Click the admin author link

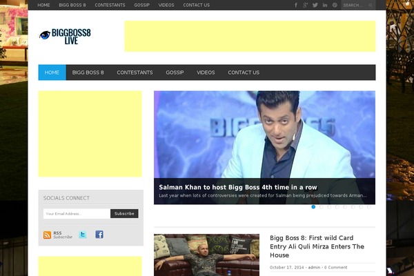pos(314,267)
